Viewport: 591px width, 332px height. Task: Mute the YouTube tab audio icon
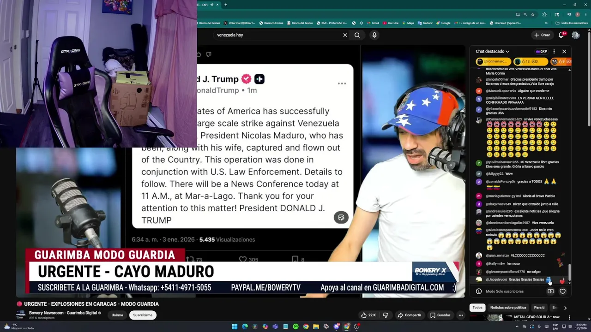point(212,5)
